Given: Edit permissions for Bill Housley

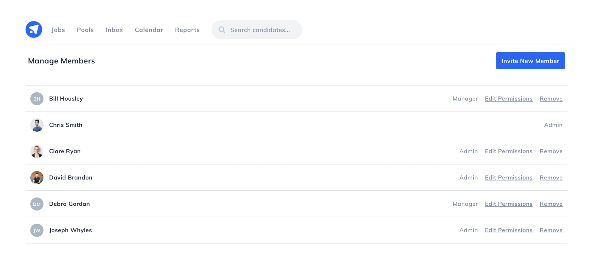Looking at the screenshot, I should (509, 99).
